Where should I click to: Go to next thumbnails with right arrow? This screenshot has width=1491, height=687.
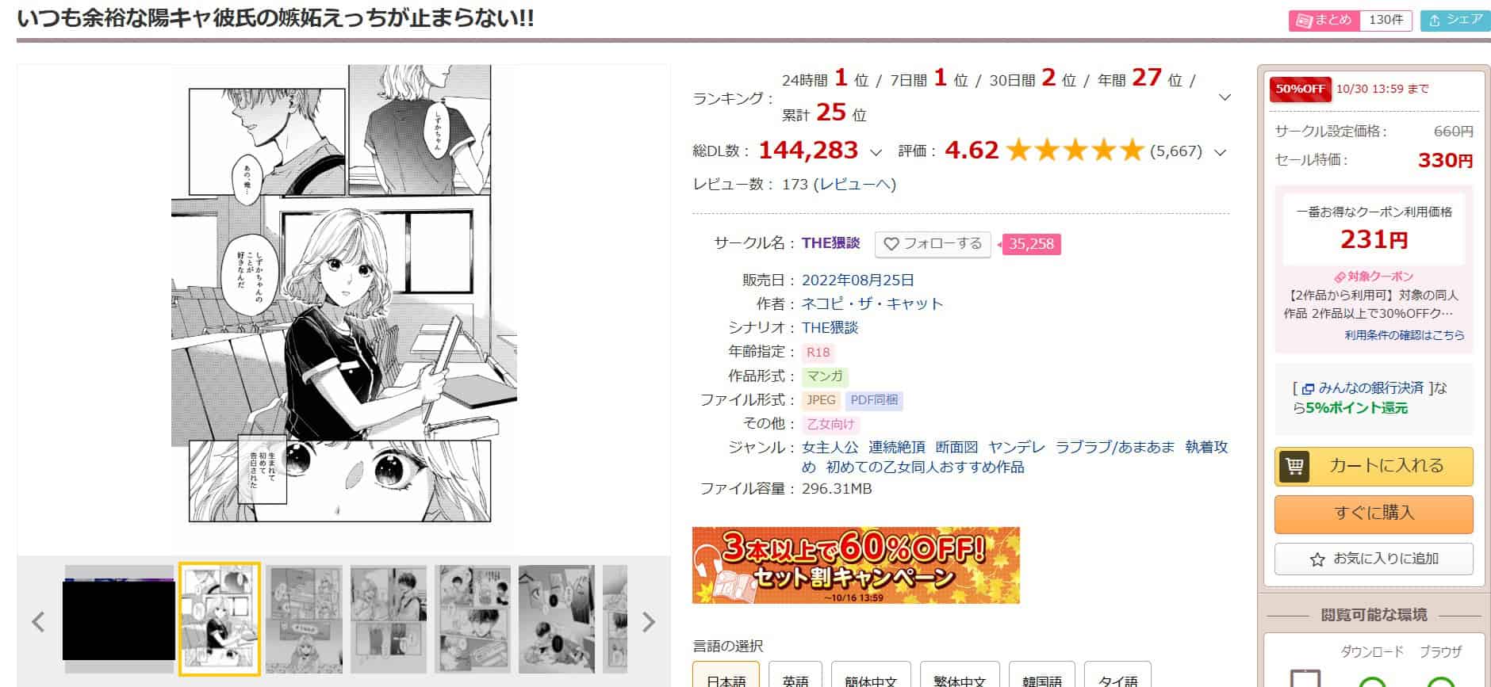point(649,622)
